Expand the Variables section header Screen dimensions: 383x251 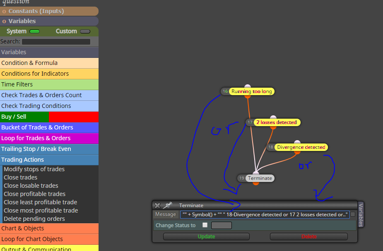[x=49, y=21]
